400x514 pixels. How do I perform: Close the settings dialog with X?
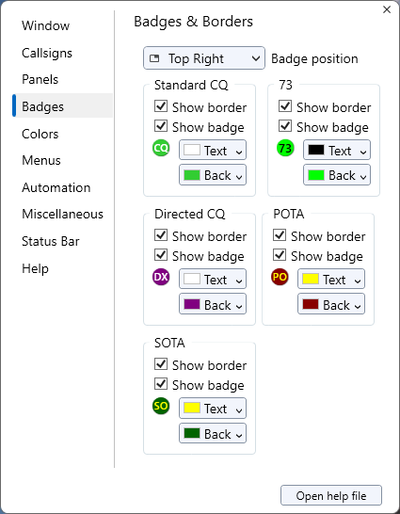387,9
